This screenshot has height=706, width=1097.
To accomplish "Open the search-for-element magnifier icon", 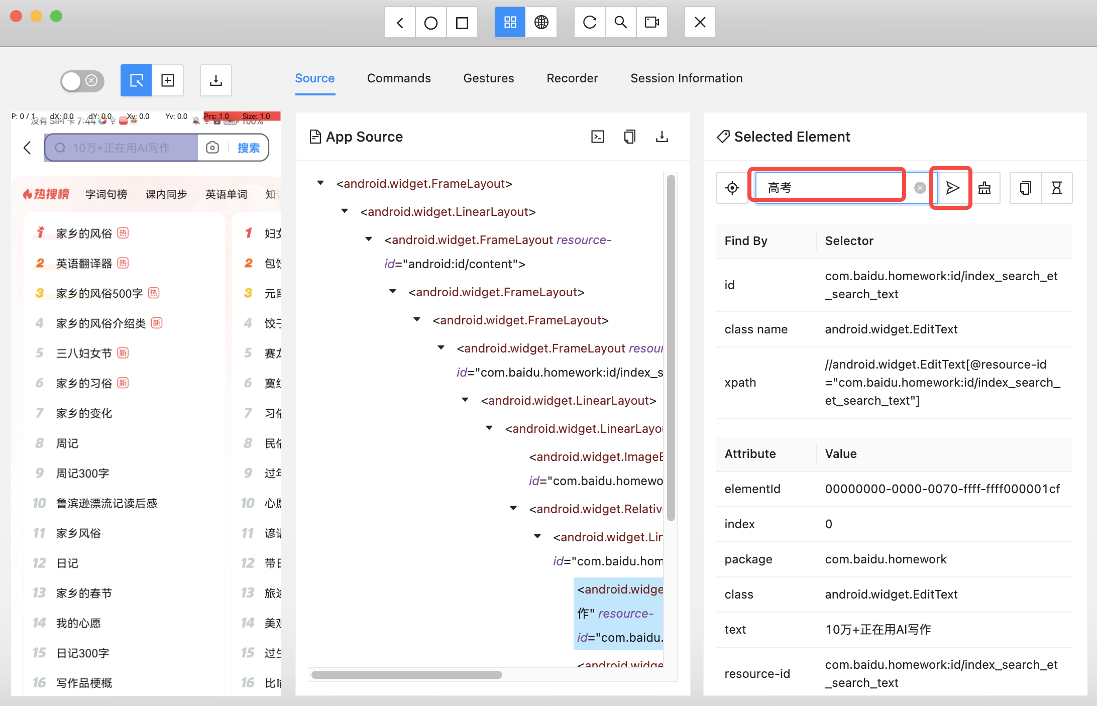I will tap(620, 22).
